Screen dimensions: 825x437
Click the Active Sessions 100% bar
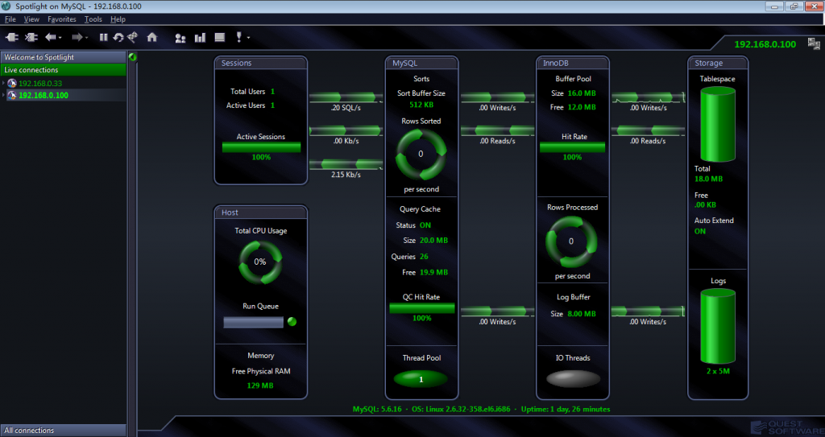[261, 147]
